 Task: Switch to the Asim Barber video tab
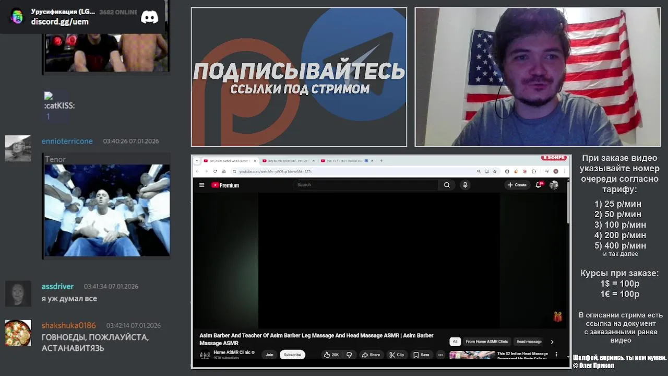pyautogui.click(x=230, y=161)
